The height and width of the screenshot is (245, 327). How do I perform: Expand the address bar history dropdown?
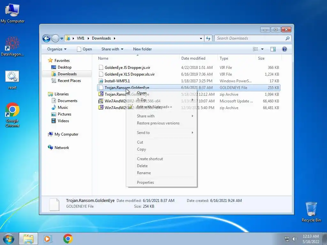click(201, 38)
